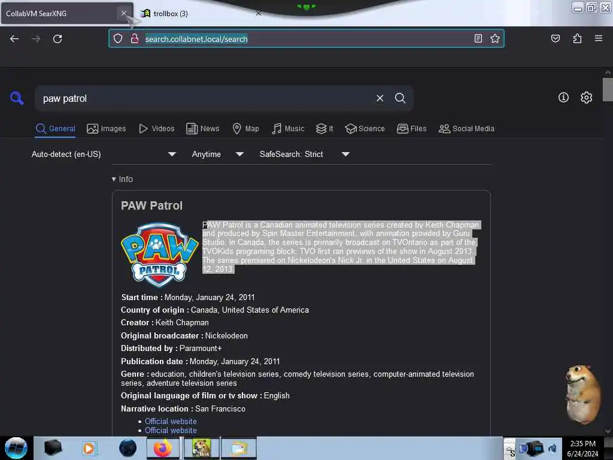
Task: Click the paw patrol search input field
Action: [x=206, y=99]
